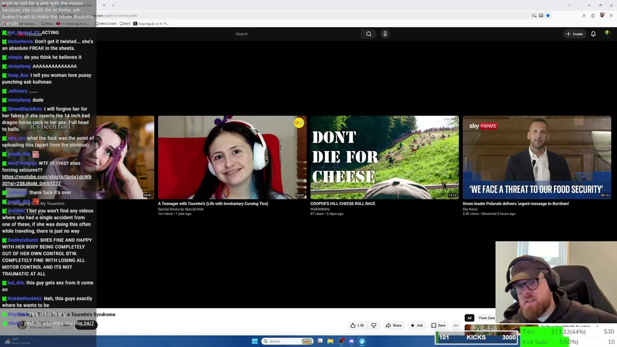Open YouTube notifications bell
The image size is (617, 347).
pyautogui.click(x=593, y=34)
